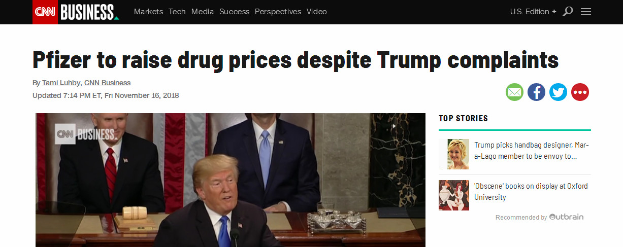Image resolution: width=623 pixels, height=247 pixels.
Task: Open the hamburger menu icon
Action: coord(586,12)
